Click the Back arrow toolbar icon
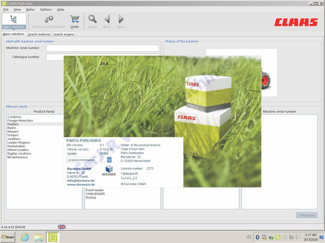325x243 pixels. click(107, 19)
